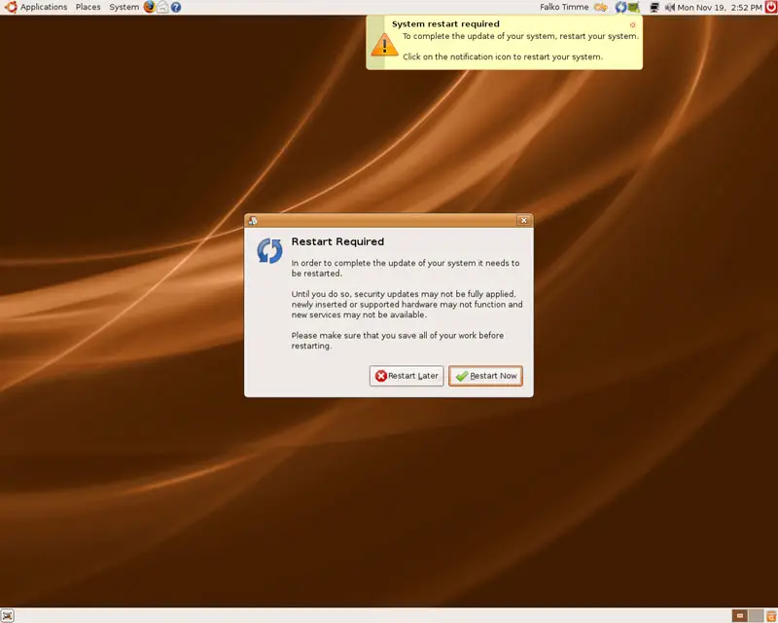Launch the Firefox web browser icon
Viewport: 778px width, 623px height.
click(149, 7)
